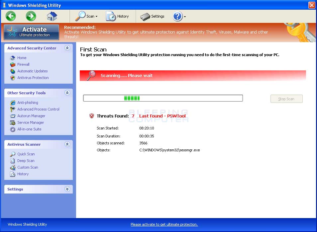Click the Firewall brick icon
This screenshot has width=317, height=232.
[x=13, y=65]
